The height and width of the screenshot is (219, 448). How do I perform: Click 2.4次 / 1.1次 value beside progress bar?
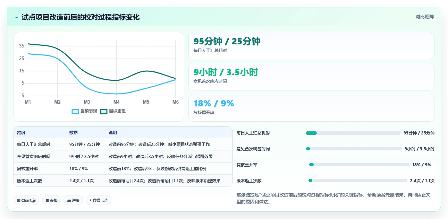[x=422, y=181]
